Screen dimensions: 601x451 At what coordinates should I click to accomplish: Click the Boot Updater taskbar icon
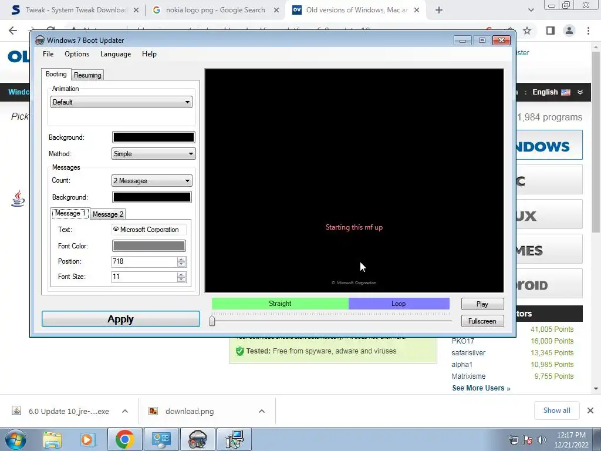point(197,439)
